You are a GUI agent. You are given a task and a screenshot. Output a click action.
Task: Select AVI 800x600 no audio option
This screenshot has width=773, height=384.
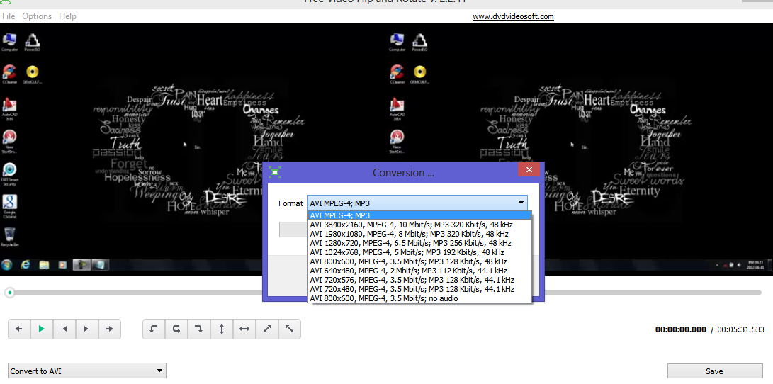(419, 298)
